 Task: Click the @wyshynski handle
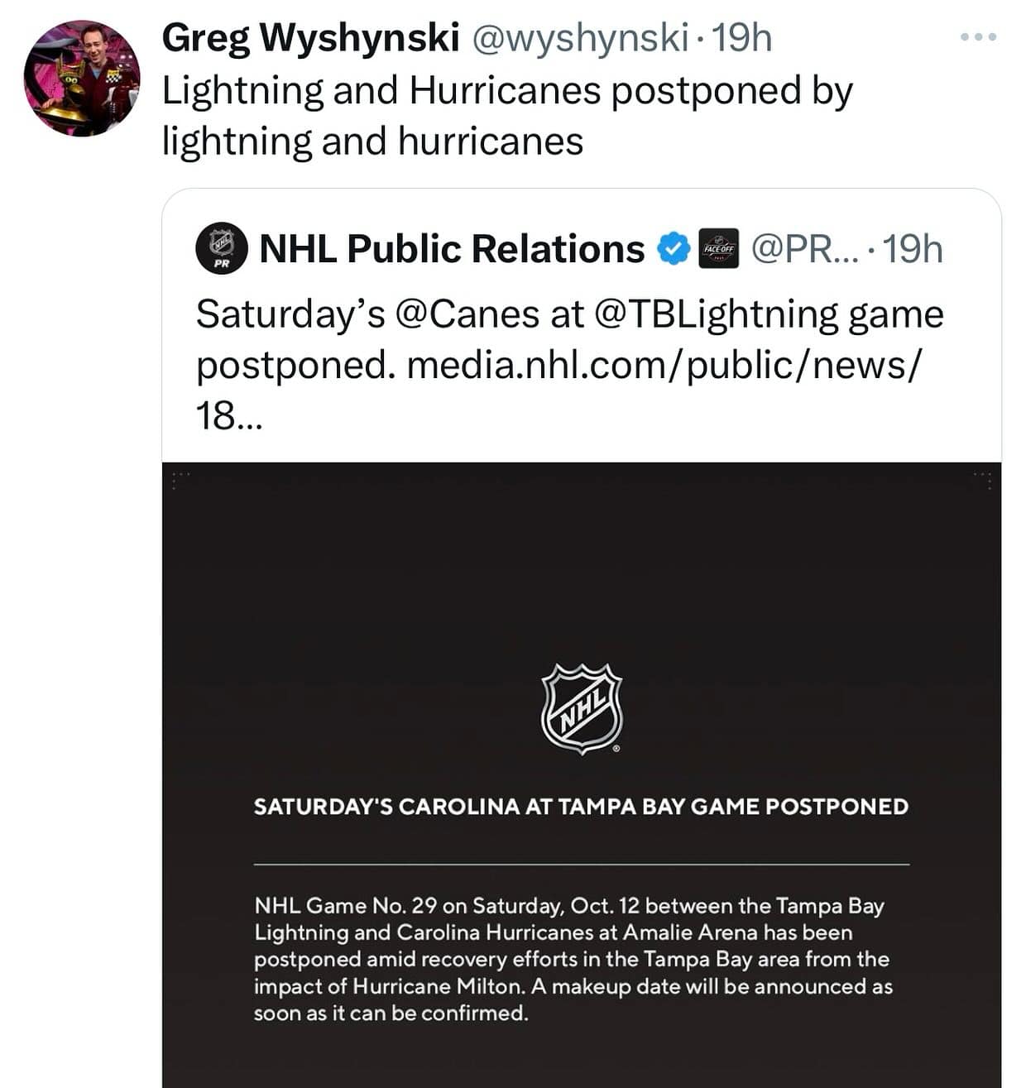pyautogui.click(x=580, y=38)
